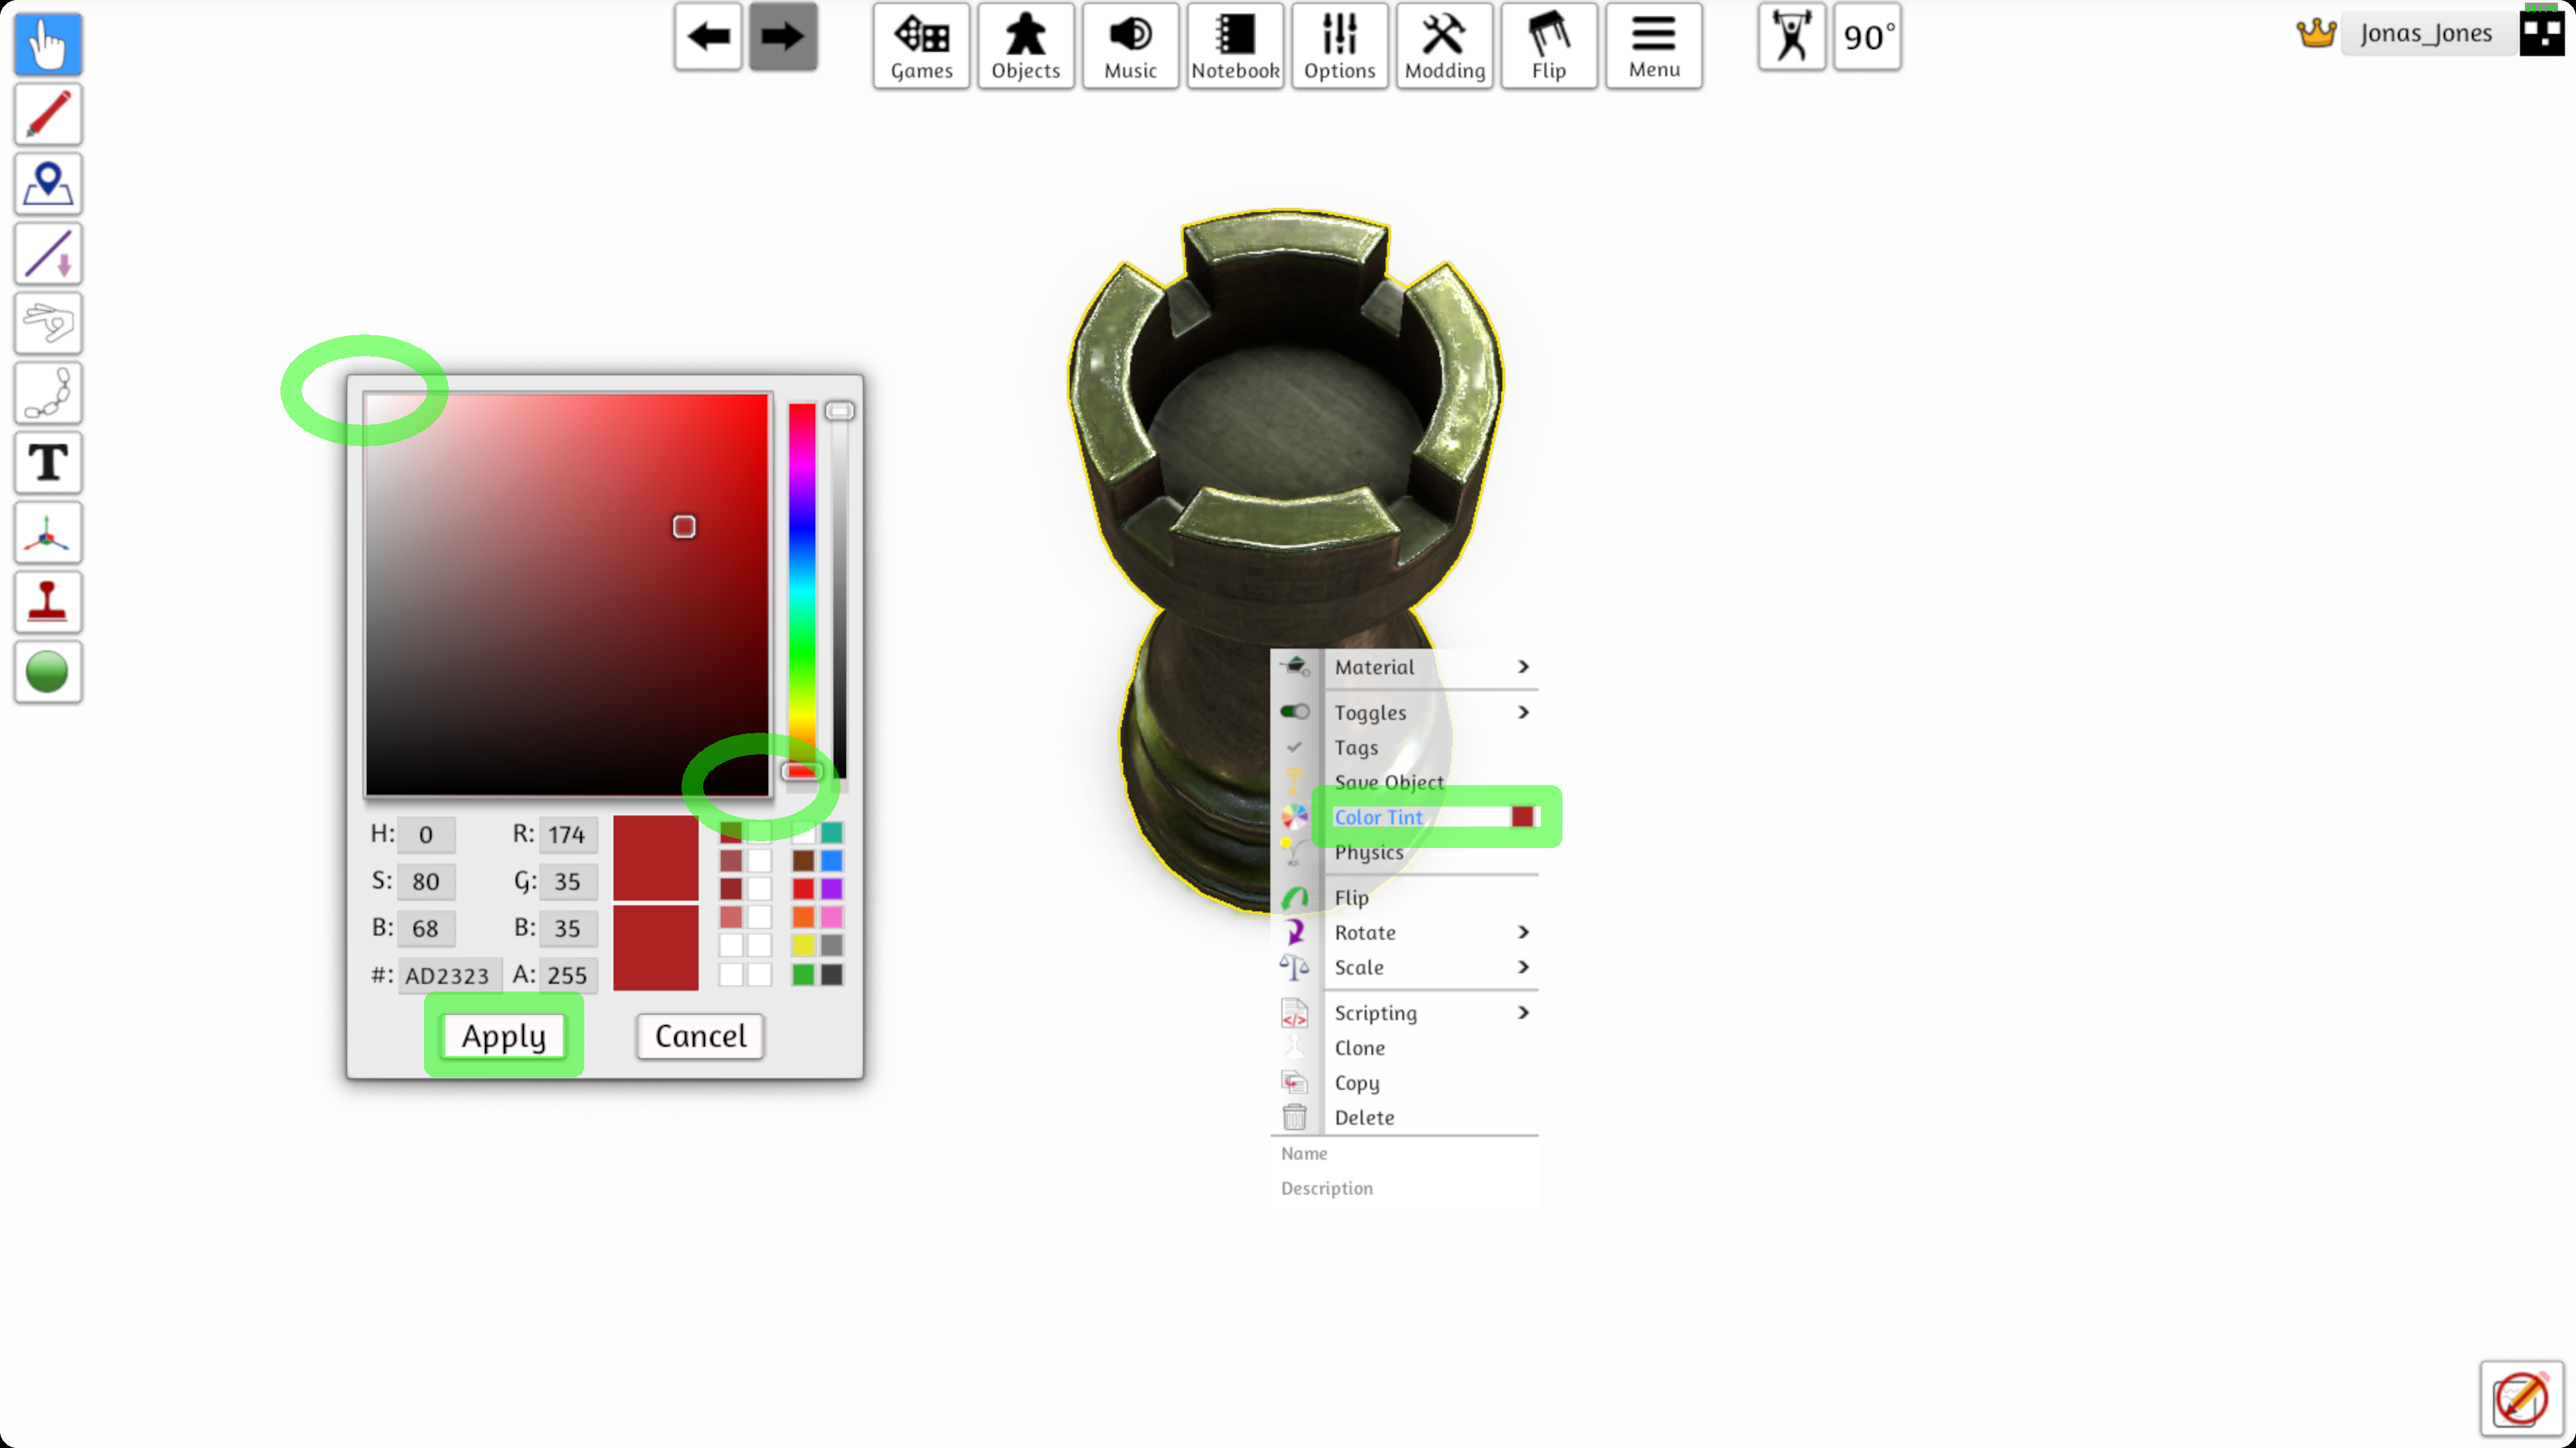This screenshot has width=2576, height=1448.
Task: Select Save Object in the context menu
Action: (x=1389, y=782)
